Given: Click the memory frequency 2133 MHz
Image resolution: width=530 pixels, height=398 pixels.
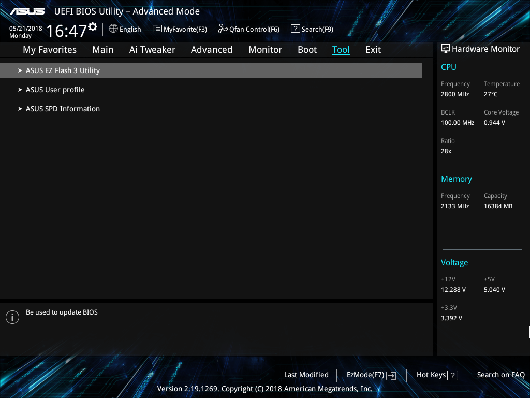Looking at the screenshot, I should coord(455,206).
